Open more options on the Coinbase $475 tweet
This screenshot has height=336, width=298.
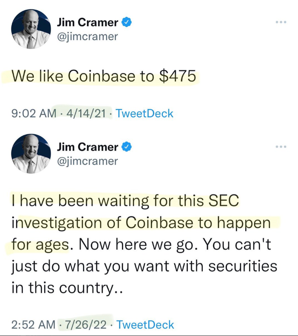[281, 22]
